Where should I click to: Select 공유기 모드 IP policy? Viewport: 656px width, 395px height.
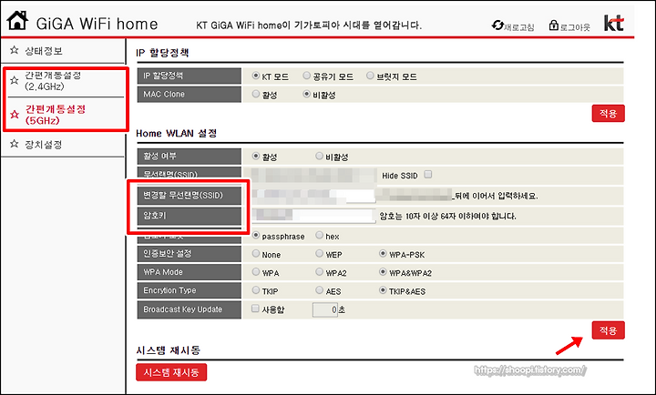coord(307,76)
